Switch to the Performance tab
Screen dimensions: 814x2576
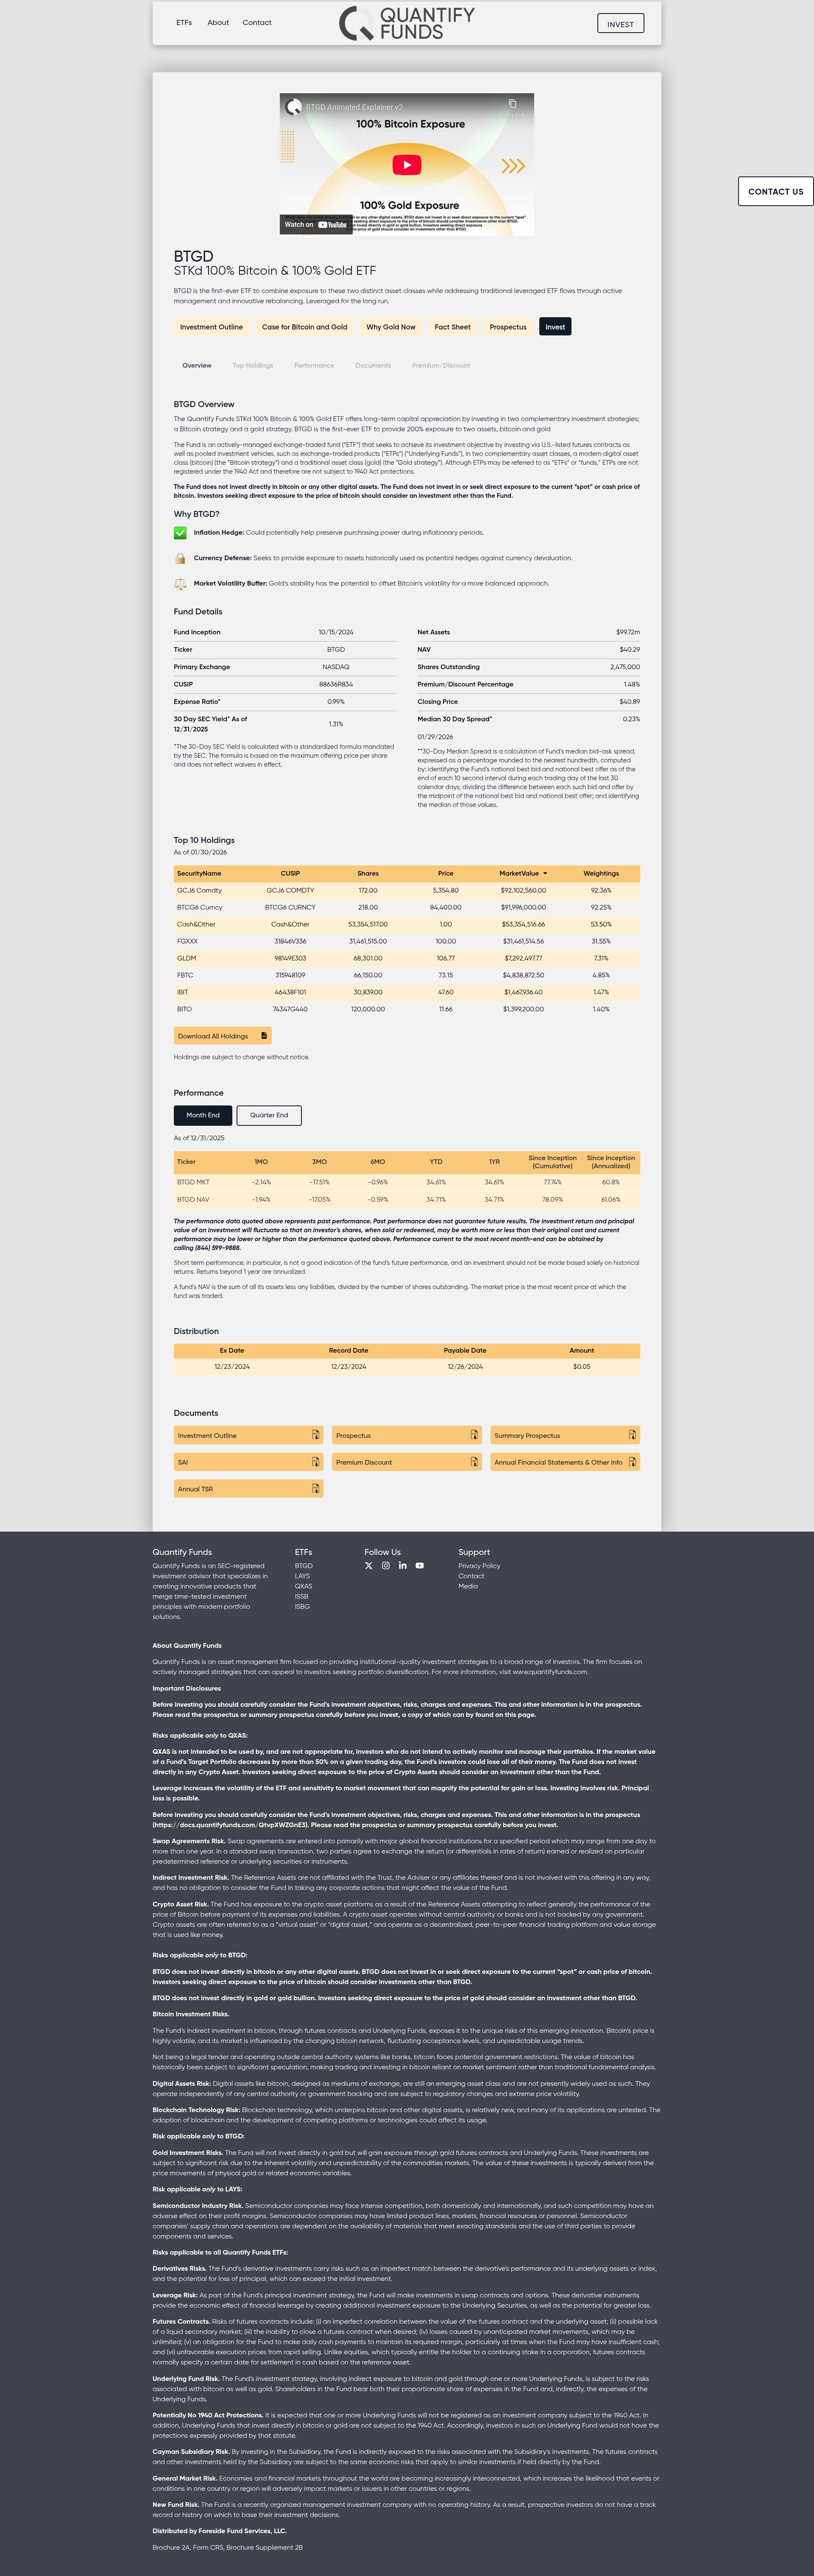314,366
